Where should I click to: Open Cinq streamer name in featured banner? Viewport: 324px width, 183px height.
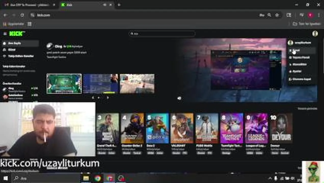pyautogui.click(x=58, y=46)
